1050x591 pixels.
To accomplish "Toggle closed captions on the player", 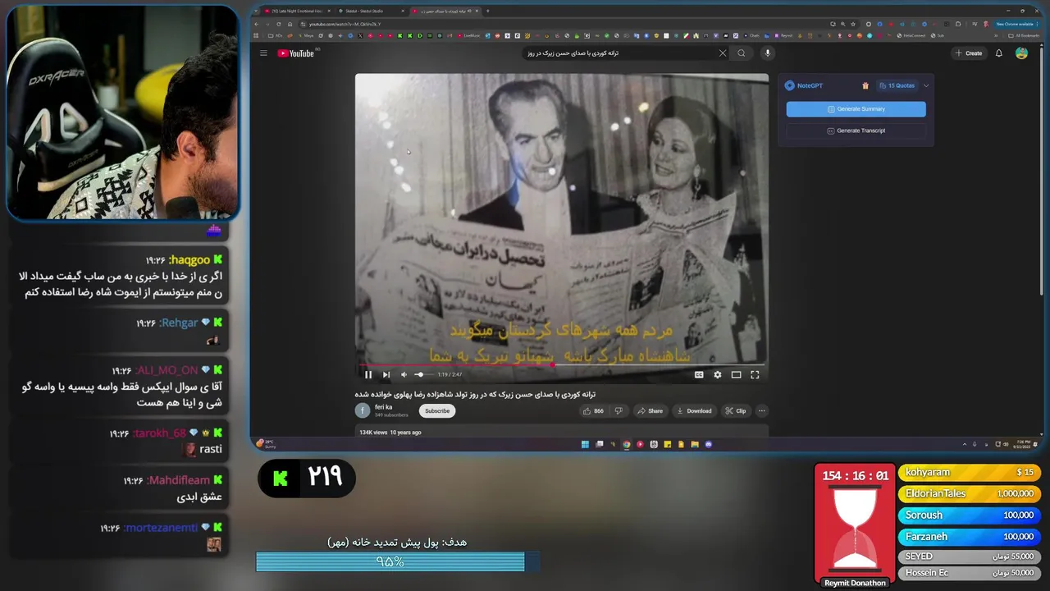I will 699,374.
